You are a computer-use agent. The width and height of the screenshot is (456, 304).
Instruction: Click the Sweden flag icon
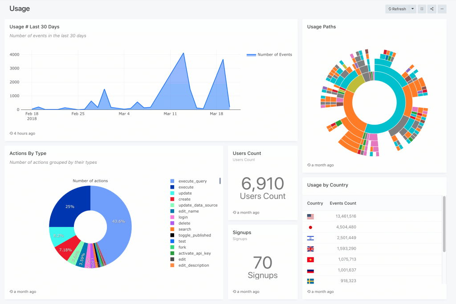[310, 281]
